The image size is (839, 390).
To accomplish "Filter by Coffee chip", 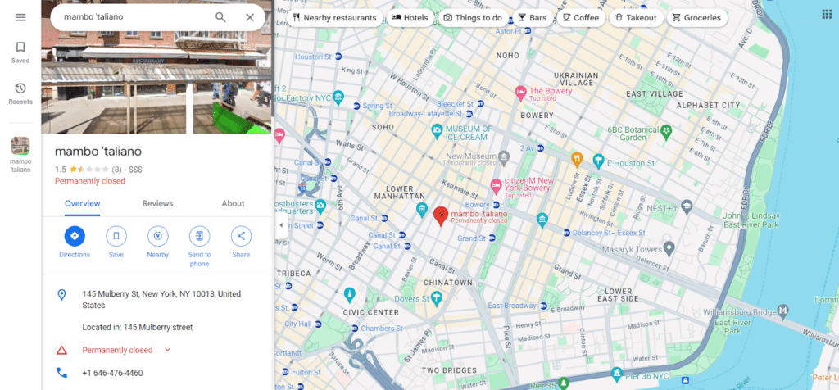I will [x=581, y=18].
